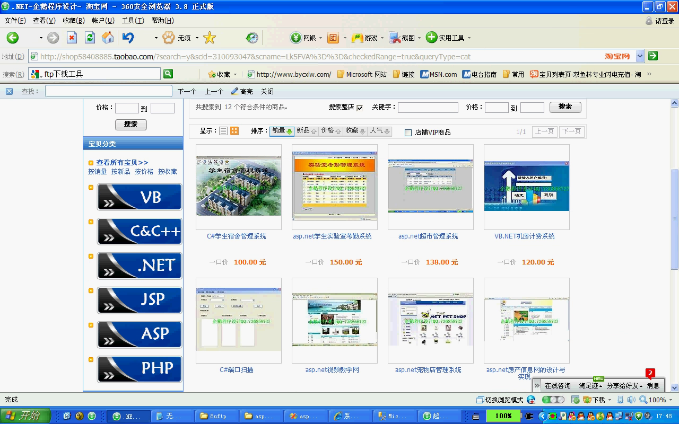This screenshot has width=679, height=424.
Task: Click the Stop loading red X icon
Action: 72,38
